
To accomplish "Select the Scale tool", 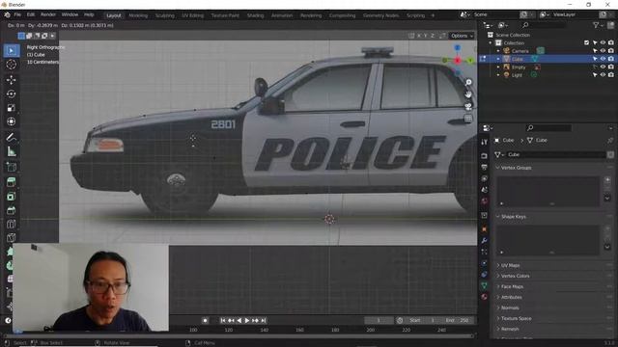I will (11, 108).
